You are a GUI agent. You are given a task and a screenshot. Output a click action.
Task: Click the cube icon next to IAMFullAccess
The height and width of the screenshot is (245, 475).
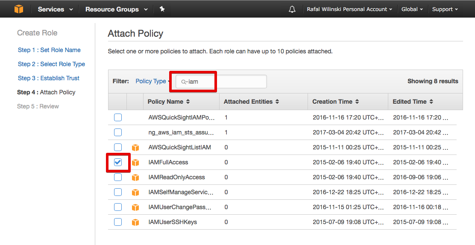135,162
